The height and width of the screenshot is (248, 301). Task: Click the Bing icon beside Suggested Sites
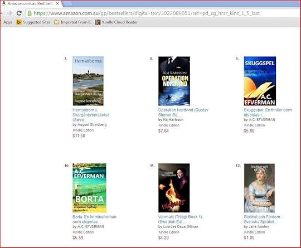pos(19,22)
